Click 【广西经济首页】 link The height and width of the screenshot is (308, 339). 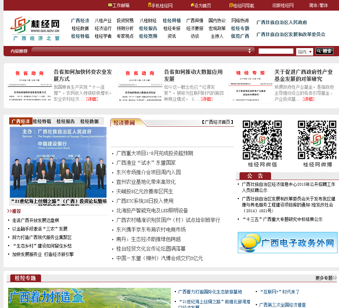tap(218, 122)
